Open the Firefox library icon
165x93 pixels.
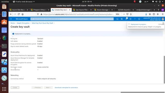point(150,14)
